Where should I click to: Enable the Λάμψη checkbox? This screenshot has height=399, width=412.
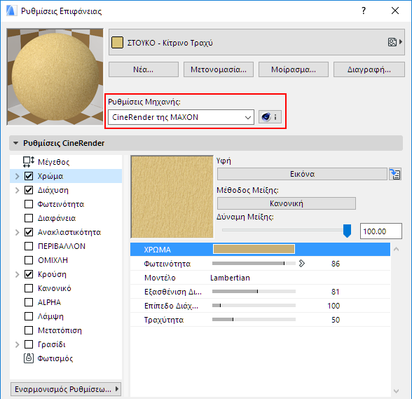tap(29, 316)
